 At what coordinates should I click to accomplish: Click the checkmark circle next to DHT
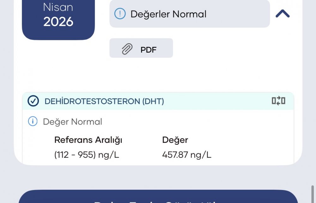point(33,101)
